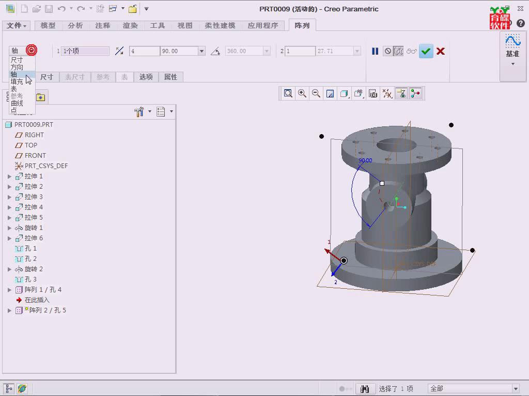Open the 90.00 angle value dropdown
This screenshot has width=529, height=396.
point(201,51)
